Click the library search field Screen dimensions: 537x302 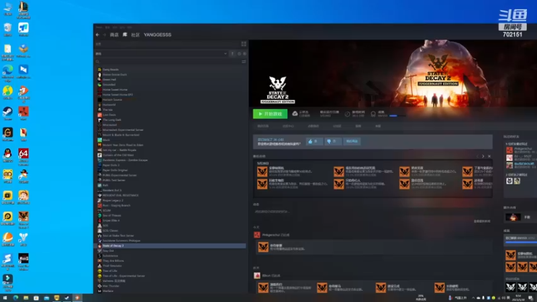coord(168,62)
